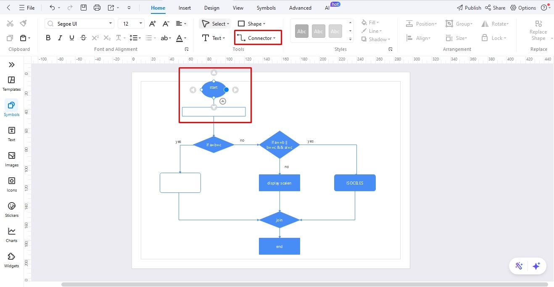Click the Help question mark icon
The height and width of the screenshot is (287, 554).
544,8
